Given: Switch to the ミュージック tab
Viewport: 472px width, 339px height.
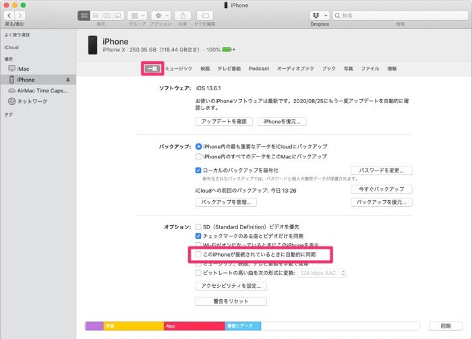Looking at the screenshot, I should point(179,69).
